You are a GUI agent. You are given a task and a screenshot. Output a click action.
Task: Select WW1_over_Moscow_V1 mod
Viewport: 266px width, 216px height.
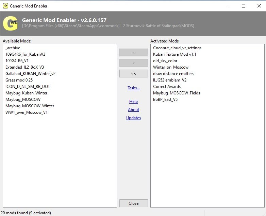pyautogui.click(x=26, y=112)
